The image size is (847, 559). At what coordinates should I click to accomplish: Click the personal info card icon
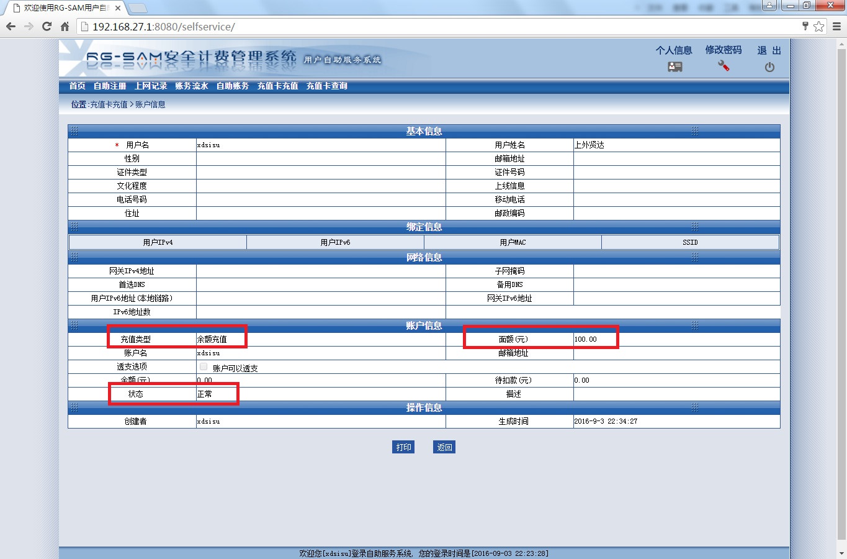[674, 66]
